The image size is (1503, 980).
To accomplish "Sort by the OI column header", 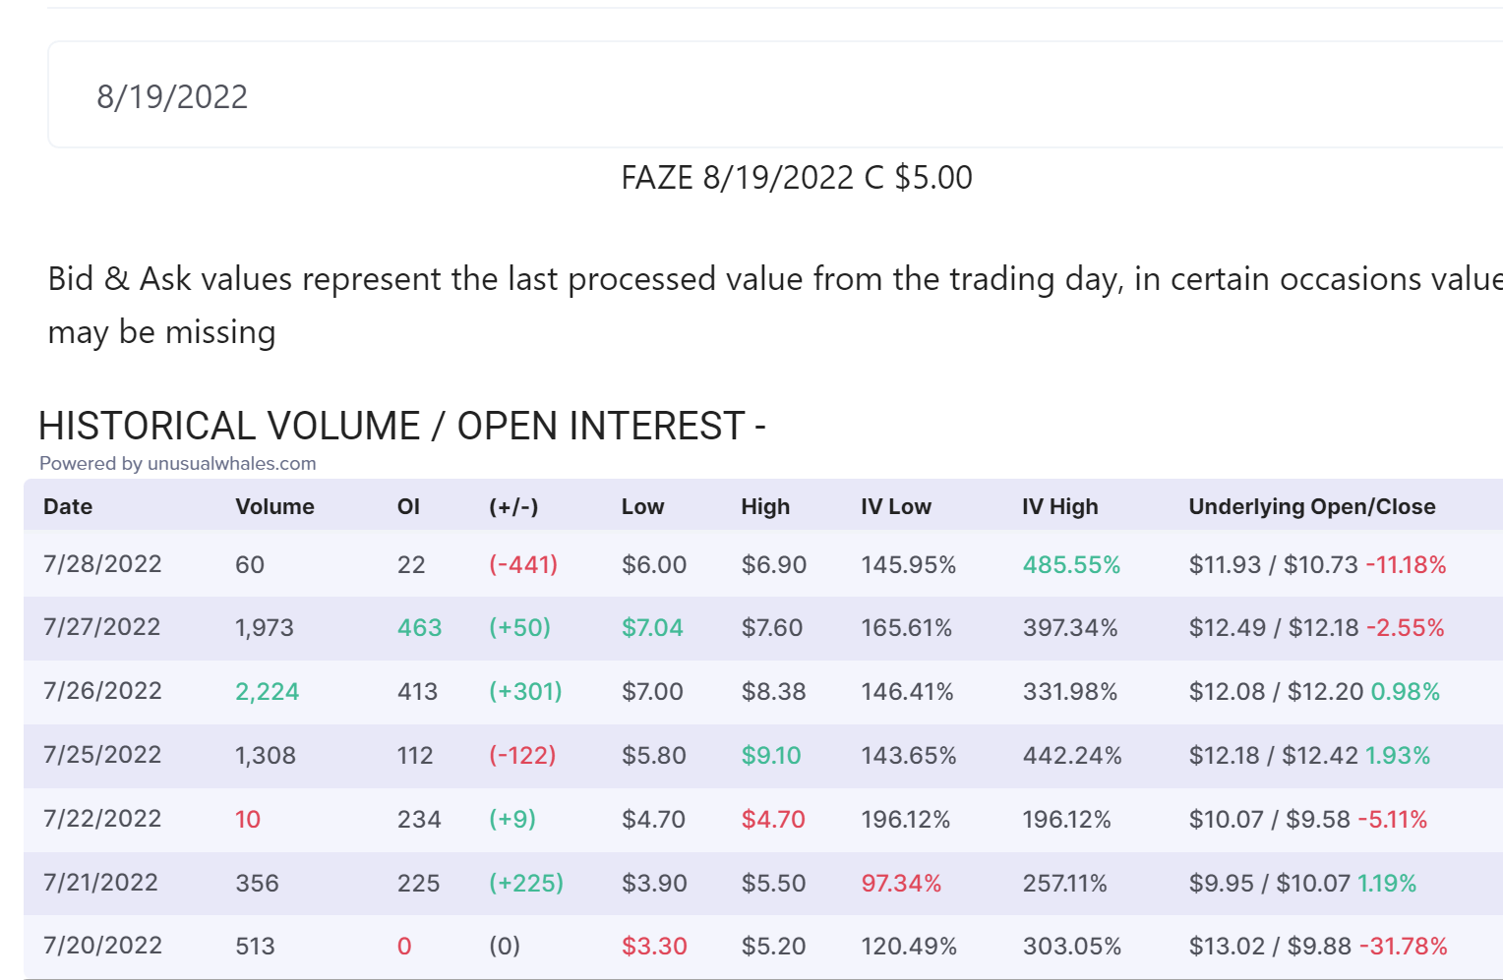I will tap(408, 506).
